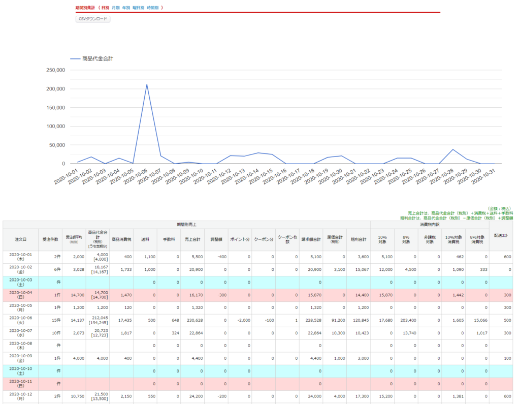Viewport: 520px width, 404px height.
Task: Click the chart data point at 2020-10-28
Action: [x=453, y=149]
